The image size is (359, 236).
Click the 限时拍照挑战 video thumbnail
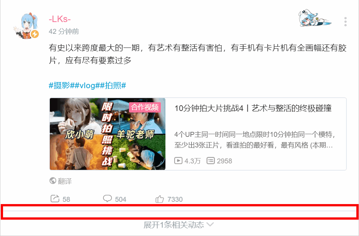[107, 134]
